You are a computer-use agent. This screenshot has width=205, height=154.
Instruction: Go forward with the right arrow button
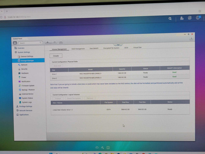tap(54, 42)
